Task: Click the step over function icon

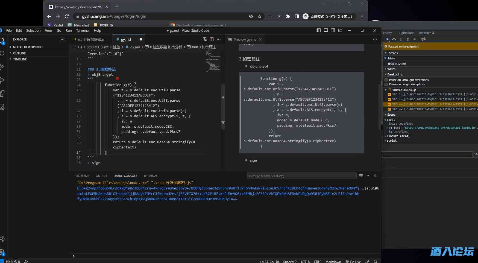Action: 394,39
